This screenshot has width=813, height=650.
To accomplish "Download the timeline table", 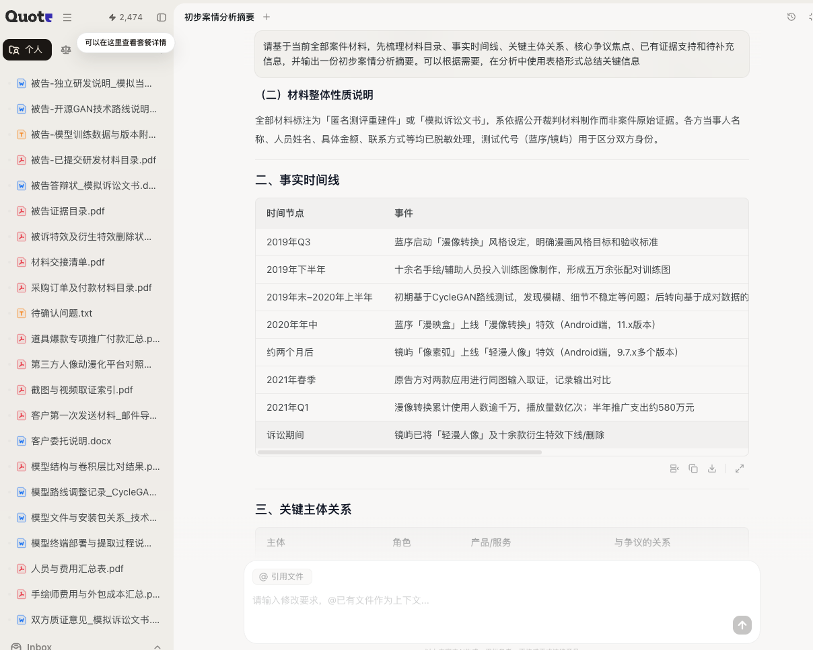I will click(x=712, y=469).
